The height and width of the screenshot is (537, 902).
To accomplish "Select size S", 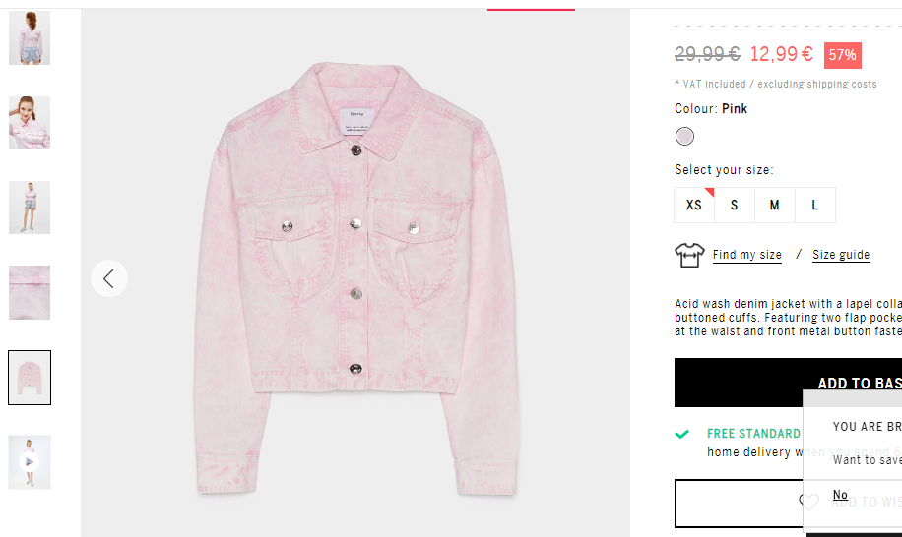I will 734,205.
